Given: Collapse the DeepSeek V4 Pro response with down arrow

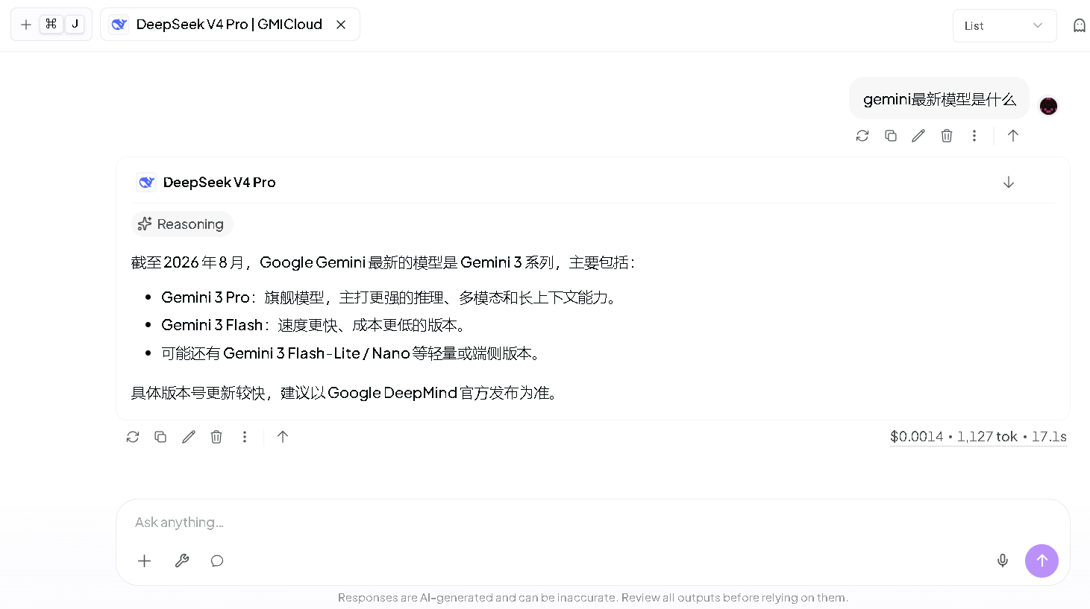Looking at the screenshot, I should (1009, 183).
